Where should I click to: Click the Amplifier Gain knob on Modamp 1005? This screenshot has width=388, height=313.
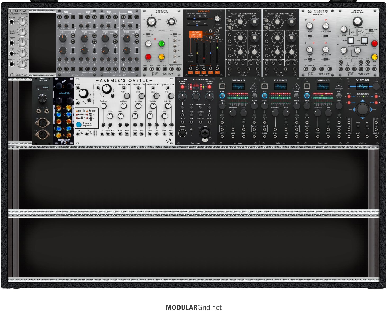tap(358, 21)
